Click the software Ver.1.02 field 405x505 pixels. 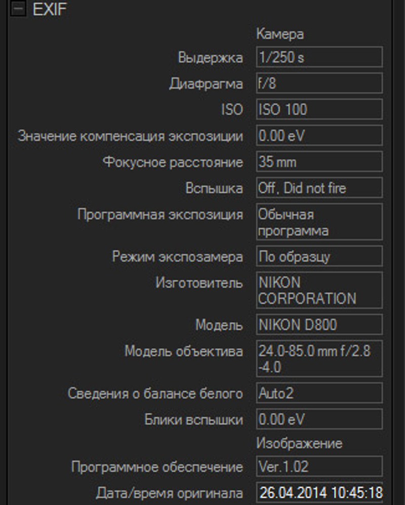tap(319, 466)
